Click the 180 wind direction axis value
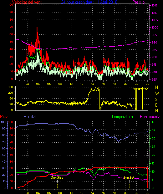 point(10,98)
